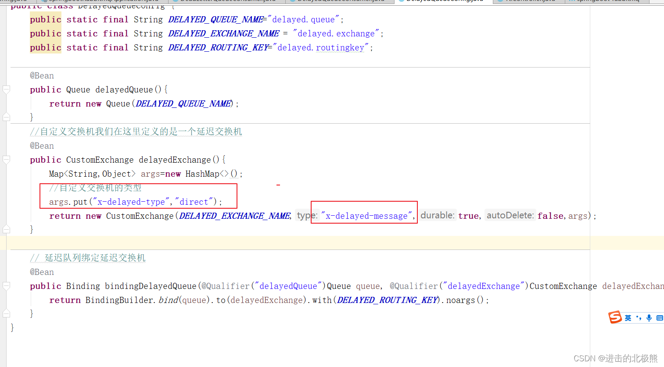Image resolution: width=664 pixels, height=367 pixels.
Task: Click the "x-delayed-type" string literal
Action: (131, 202)
